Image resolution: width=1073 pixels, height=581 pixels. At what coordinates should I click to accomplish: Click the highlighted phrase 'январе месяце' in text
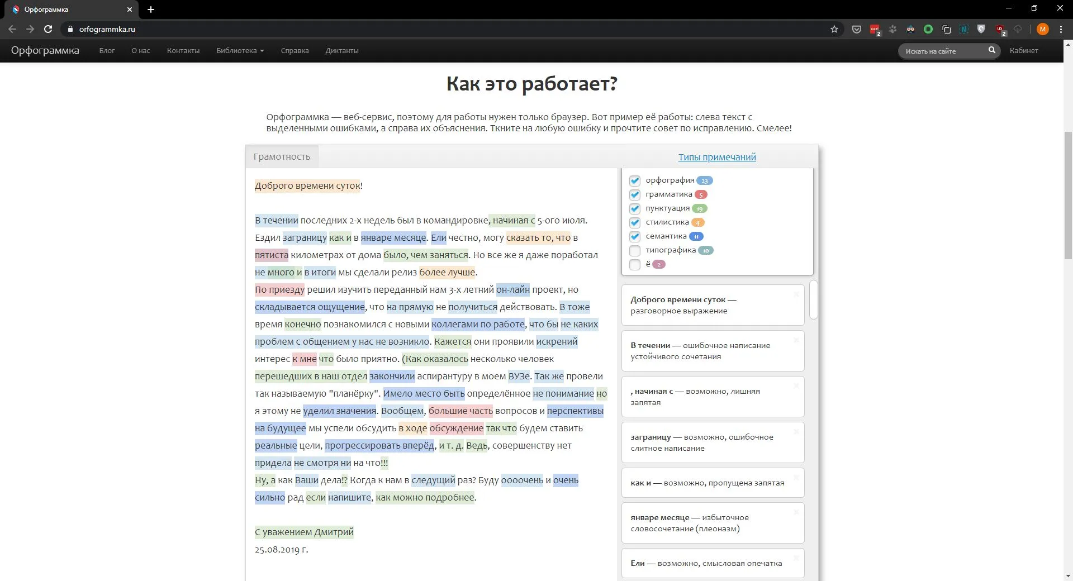[393, 237]
